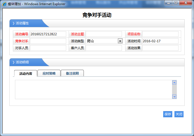Viewport: 194px width, 136px height.
Task: Pick a date in 活动时间 field
Action: pos(160,41)
